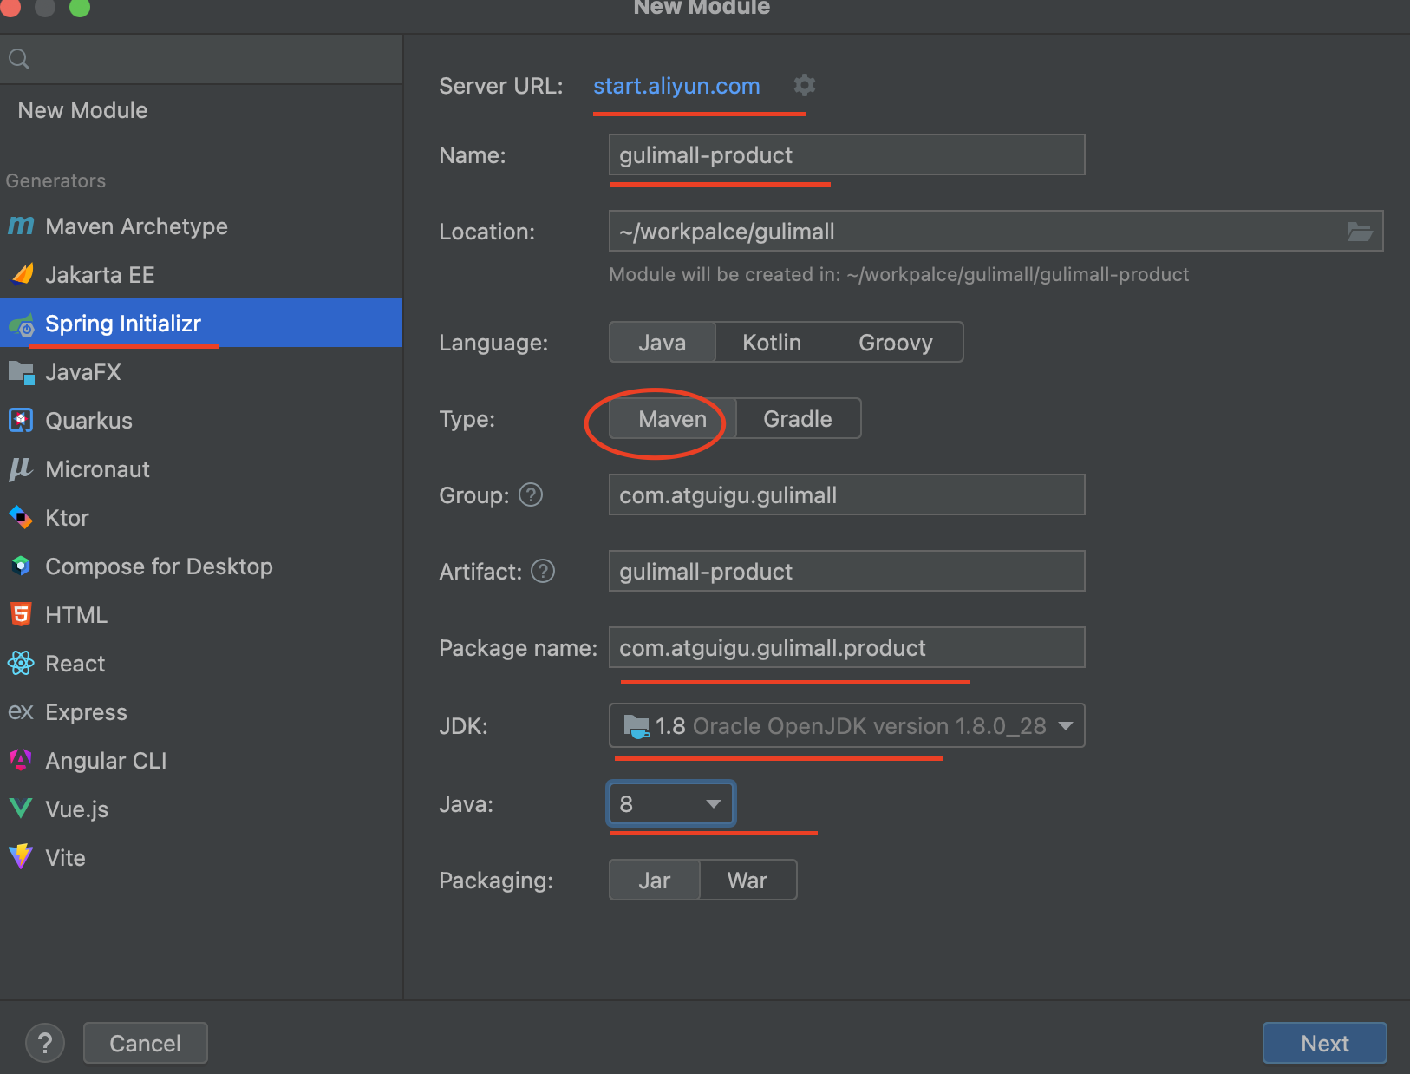Click the Spring Initializr leaf icon
The image size is (1410, 1074).
(21, 324)
